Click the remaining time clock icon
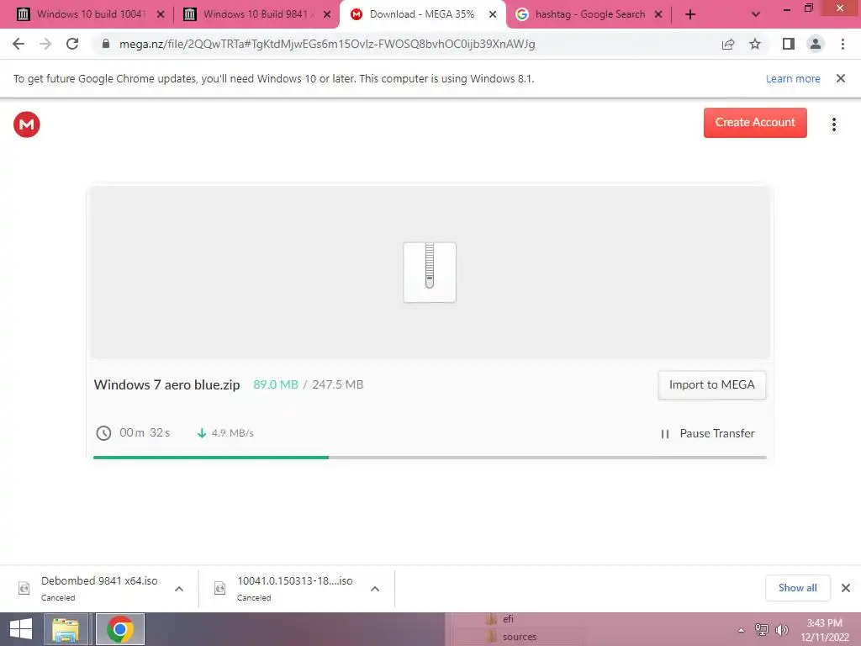 pyautogui.click(x=103, y=433)
